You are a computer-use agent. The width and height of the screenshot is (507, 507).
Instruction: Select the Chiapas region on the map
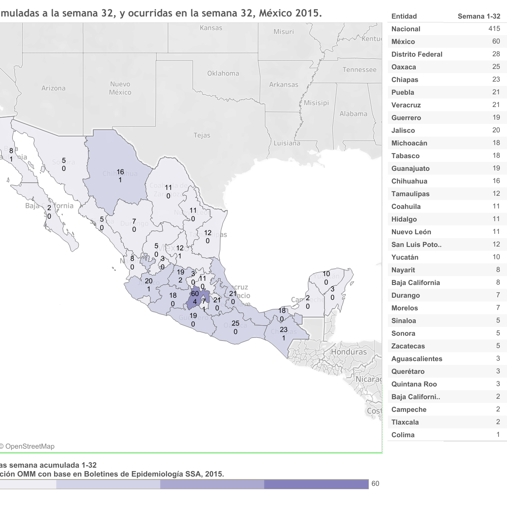[284, 334]
